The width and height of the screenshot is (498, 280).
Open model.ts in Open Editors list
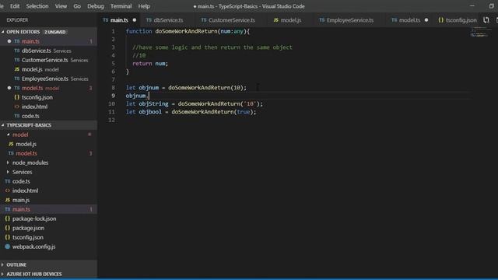pyautogui.click(x=48, y=88)
